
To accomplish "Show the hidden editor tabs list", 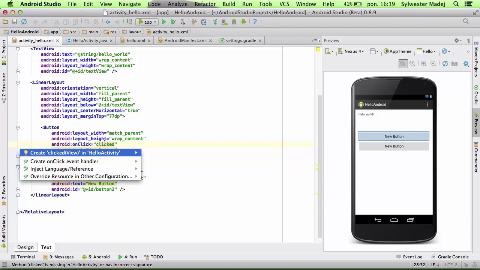I will (315, 40).
